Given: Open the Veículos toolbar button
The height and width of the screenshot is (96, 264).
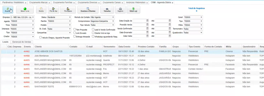Looking at the screenshot, I should coord(107,10).
